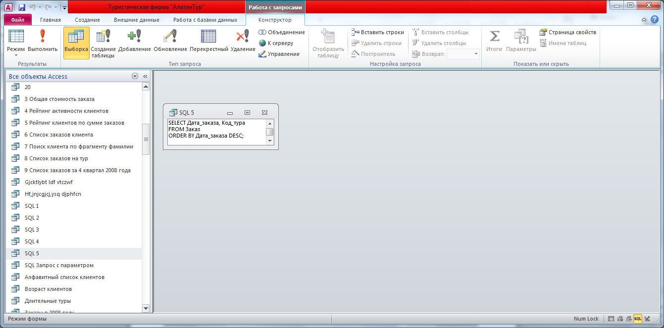Image resolution: width=664 pixels, height=328 pixels.
Task: Select the Конструктор tab
Action: point(275,20)
